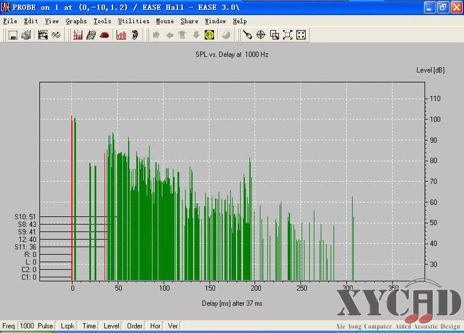Click the C1: 0 loudspeaker label

point(28,277)
